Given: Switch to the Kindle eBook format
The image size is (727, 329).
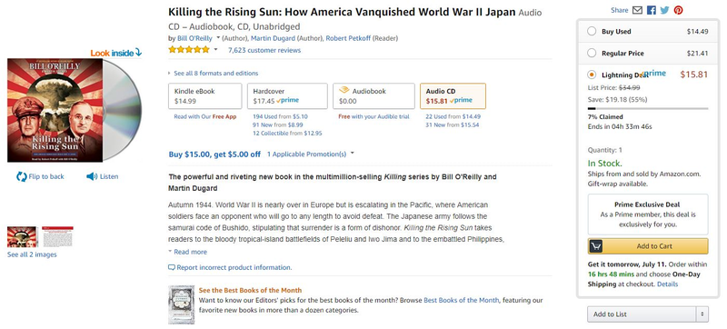Looking at the screenshot, I should (205, 96).
